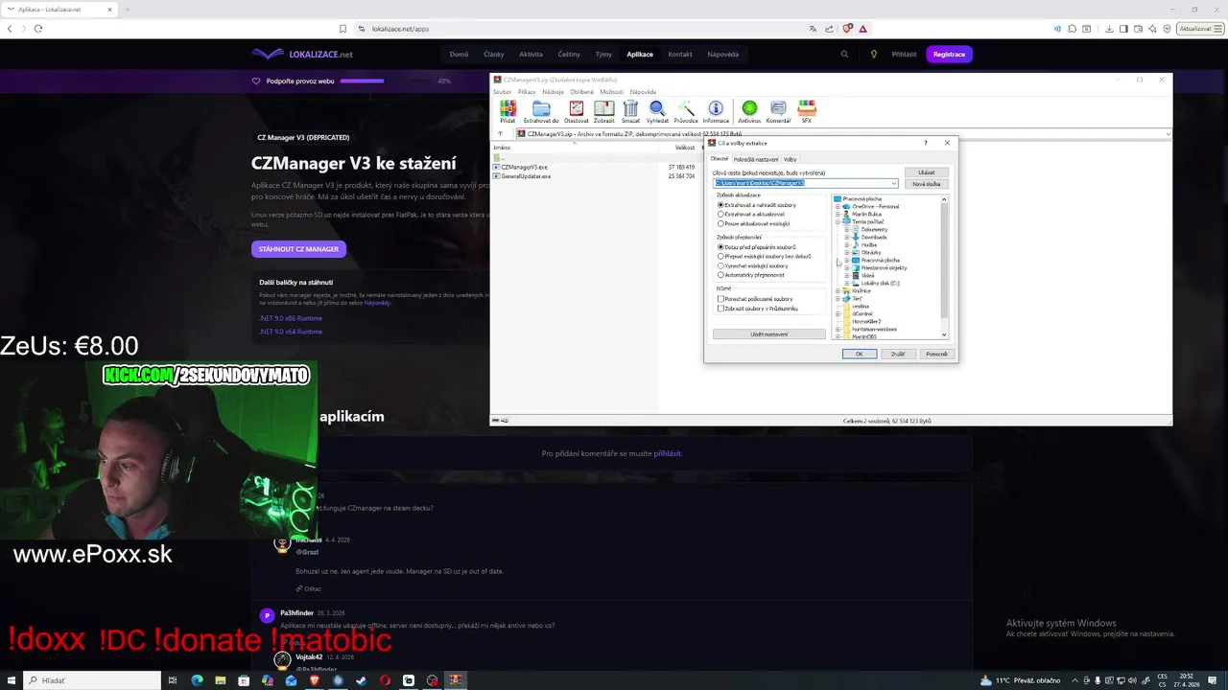The height and width of the screenshot is (690, 1228).
Task: Check Zobrazit soubory v Průzkumníku
Action: tap(758, 309)
